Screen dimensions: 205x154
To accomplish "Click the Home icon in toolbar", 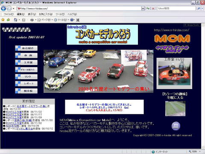I will (15, 20).
